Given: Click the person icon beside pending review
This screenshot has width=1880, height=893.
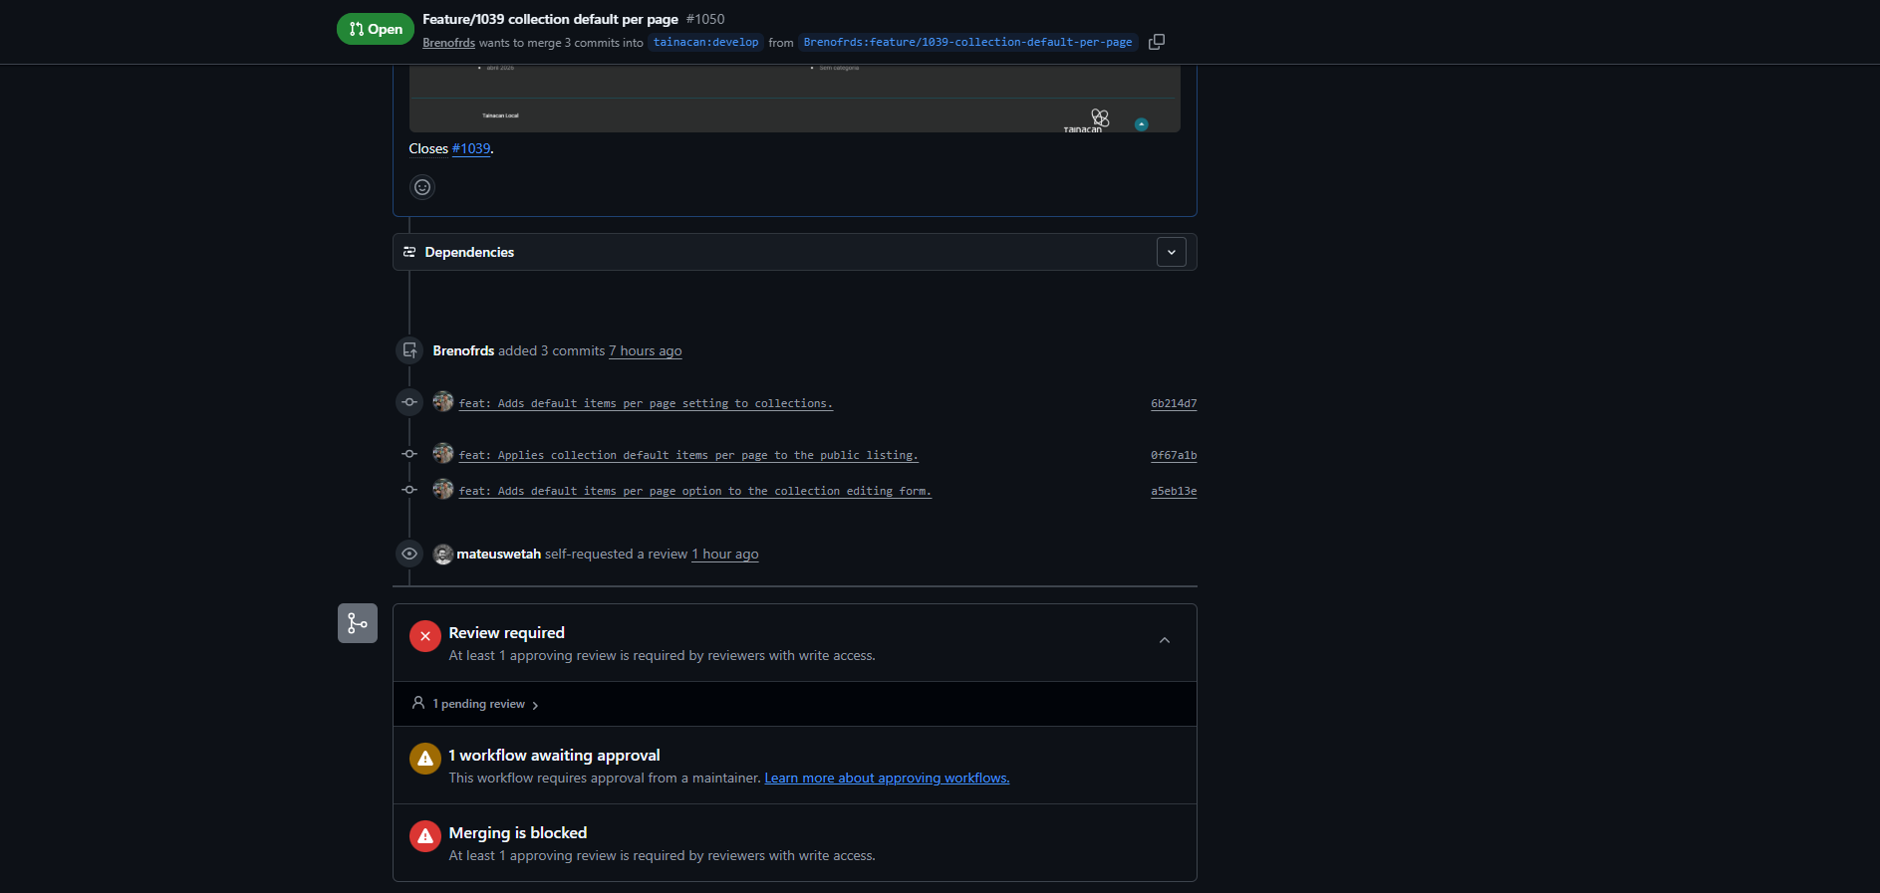Looking at the screenshot, I should pyautogui.click(x=418, y=703).
